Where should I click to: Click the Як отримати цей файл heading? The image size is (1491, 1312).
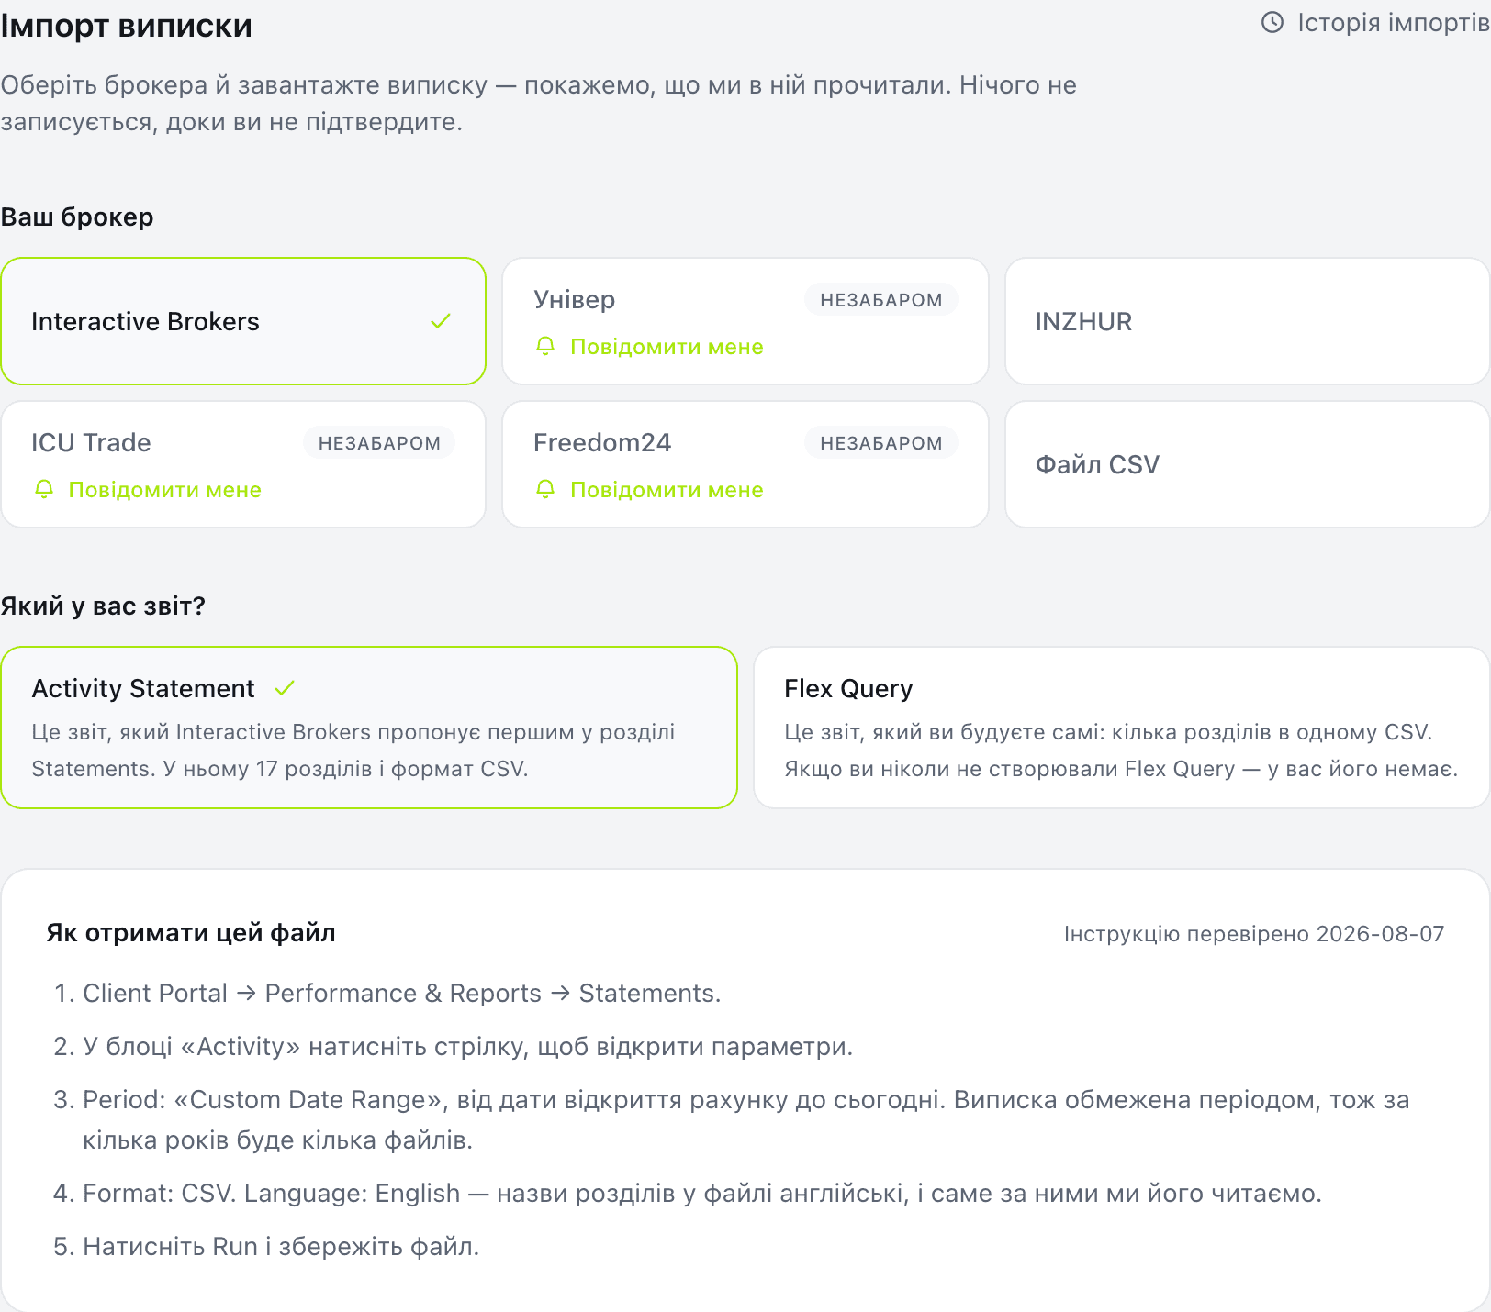[x=191, y=933]
